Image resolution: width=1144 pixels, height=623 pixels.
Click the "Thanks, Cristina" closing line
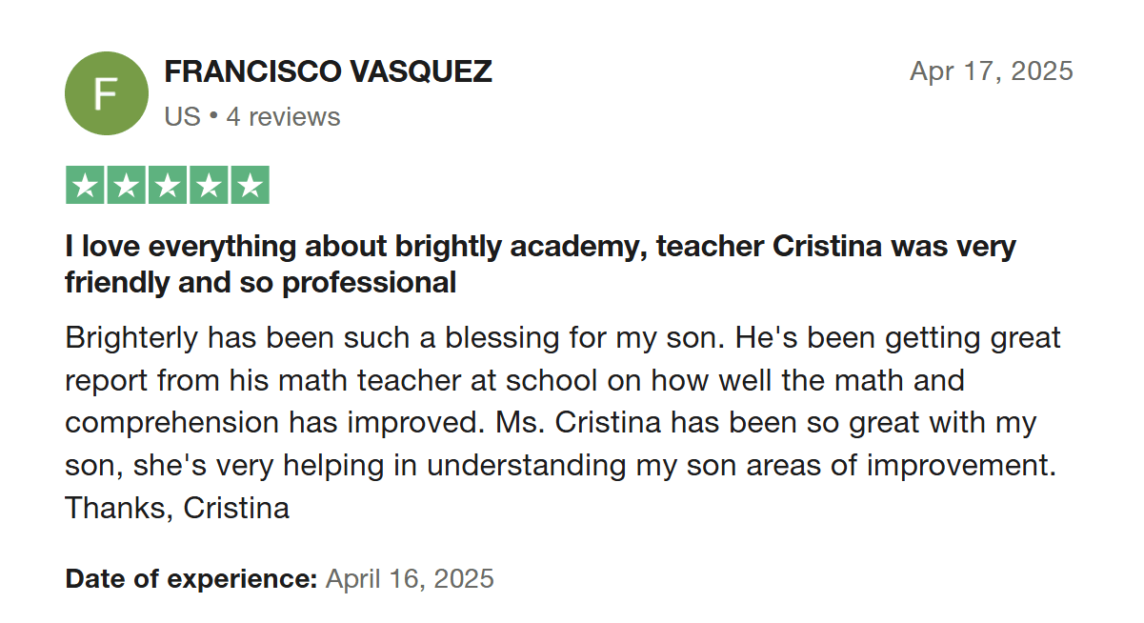coord(177,508)
